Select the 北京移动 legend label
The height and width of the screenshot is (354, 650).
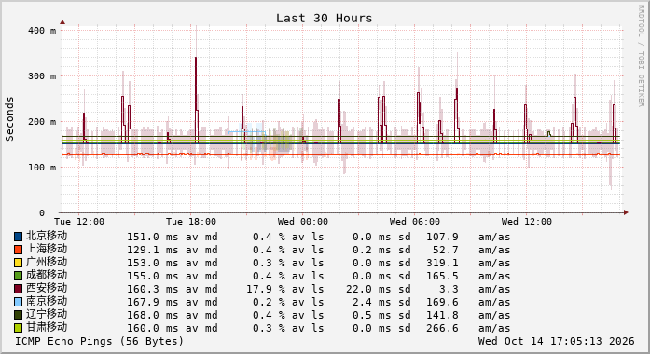47,236
